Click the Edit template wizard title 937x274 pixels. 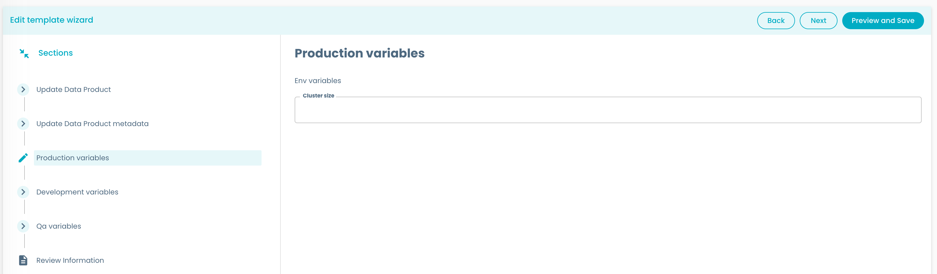coord(52,20)
